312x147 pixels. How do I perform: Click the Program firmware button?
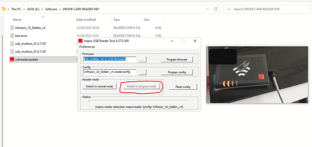(x=177, y=59)
